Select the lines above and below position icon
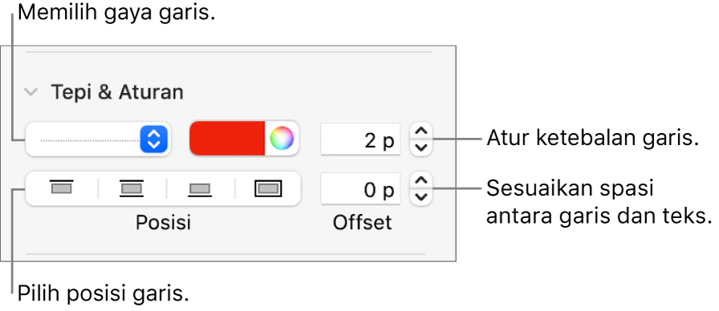The image size is (719, 311). pyautogui.click(x=132, y=188)
